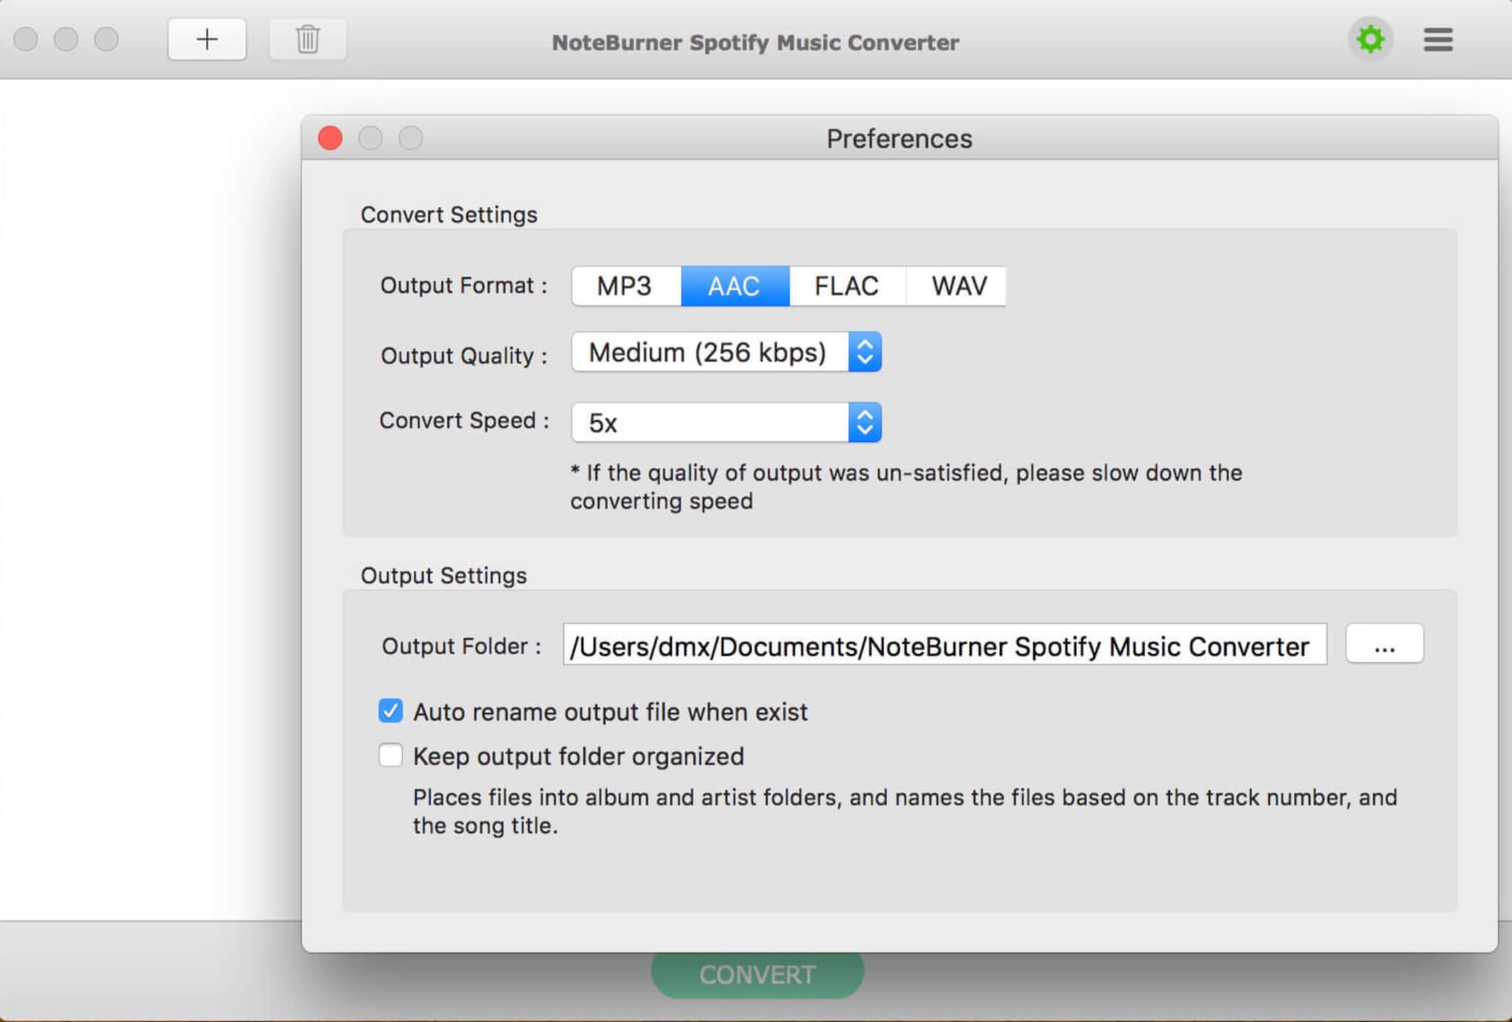The height and width of the screenshot is (1022, 1512).
Task: Select WAV output format
Action: pyautogui.click(x=956, y=286)
